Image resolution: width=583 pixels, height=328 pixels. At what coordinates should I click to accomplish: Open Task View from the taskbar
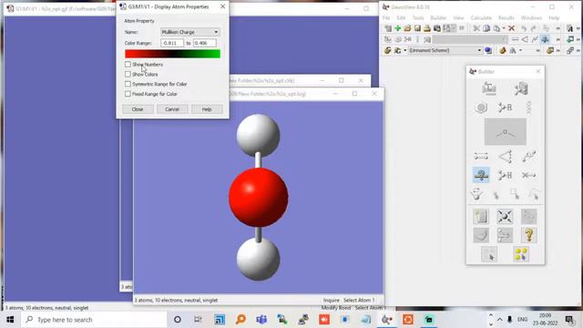[198, 320]
